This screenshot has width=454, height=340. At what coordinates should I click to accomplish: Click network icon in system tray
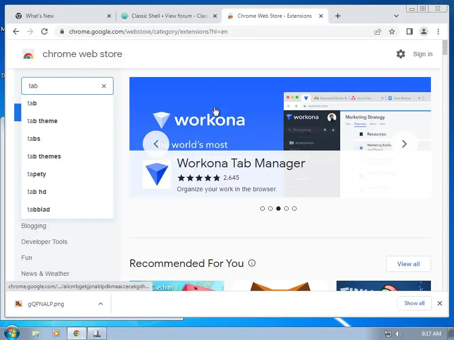coord(387,334)
